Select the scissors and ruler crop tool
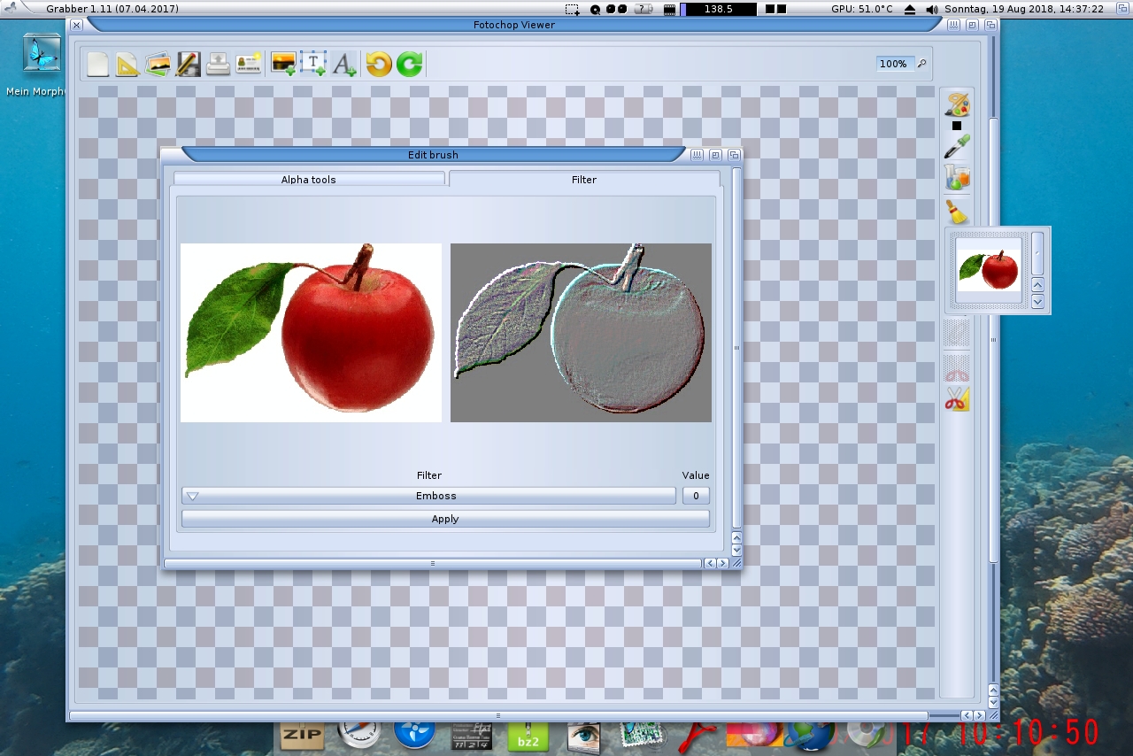The height and width of the screenshot is (756, 1133). coord(957,400)
